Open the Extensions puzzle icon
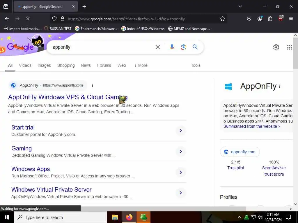 270,19
